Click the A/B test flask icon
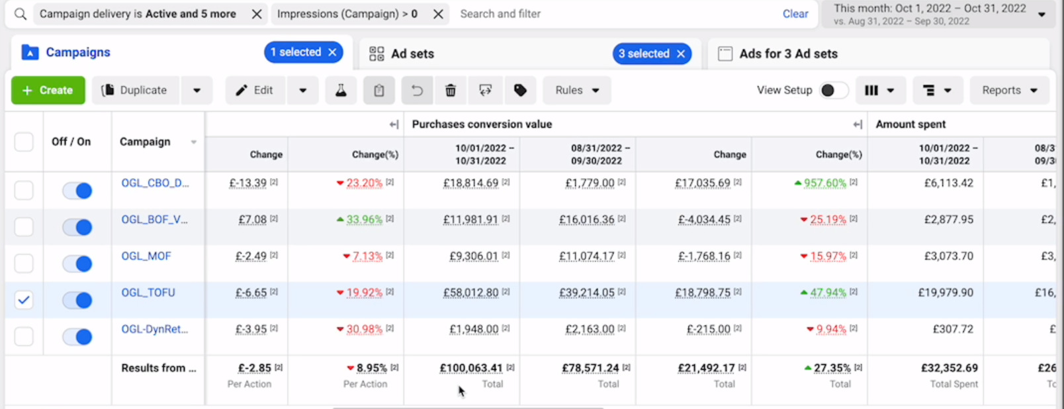1064x409 pixels. point(341,90)
